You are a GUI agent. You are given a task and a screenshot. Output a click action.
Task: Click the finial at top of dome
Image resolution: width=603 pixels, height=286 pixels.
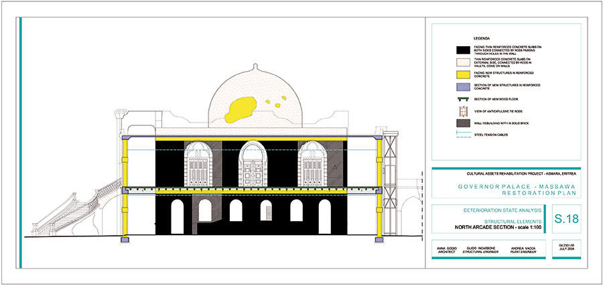click(253, 67)
